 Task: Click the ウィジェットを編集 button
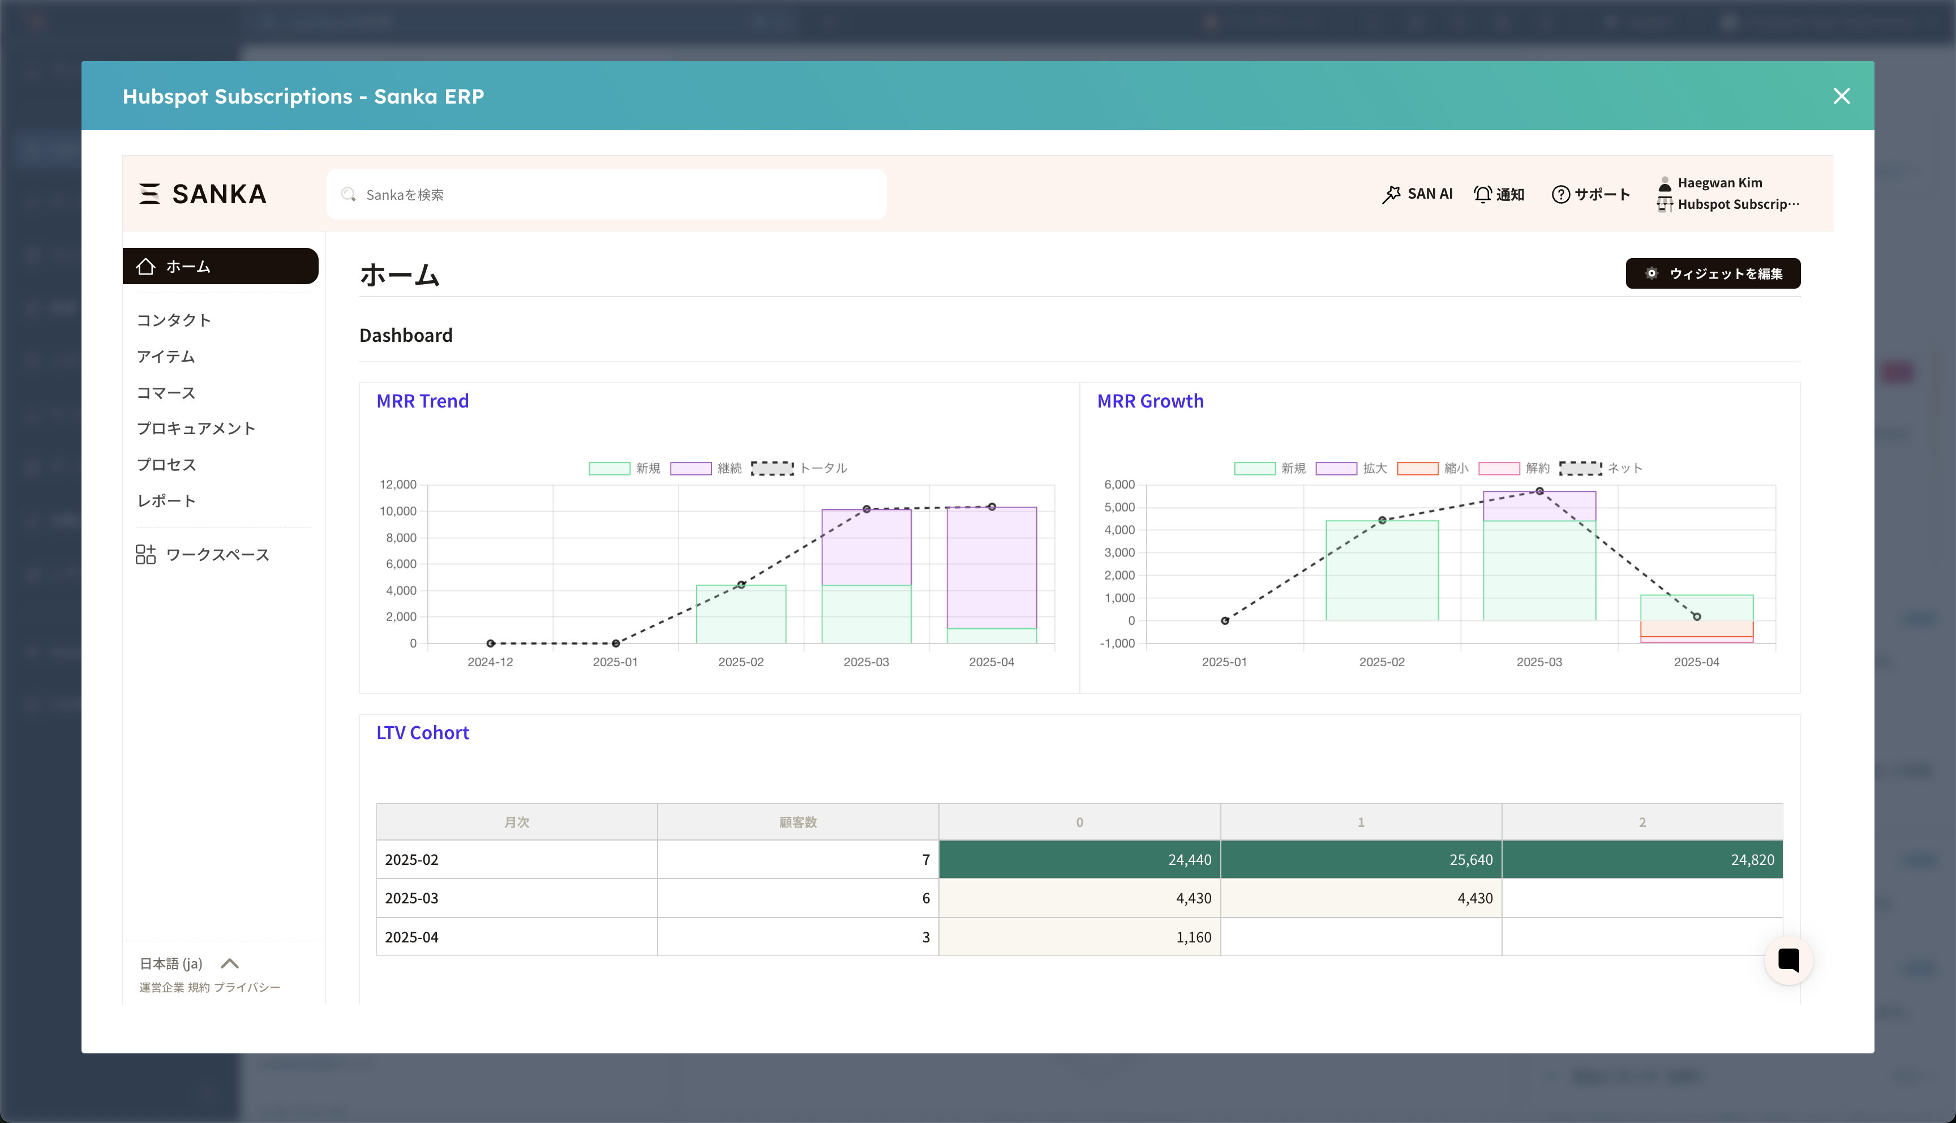tap(1713, 274)
